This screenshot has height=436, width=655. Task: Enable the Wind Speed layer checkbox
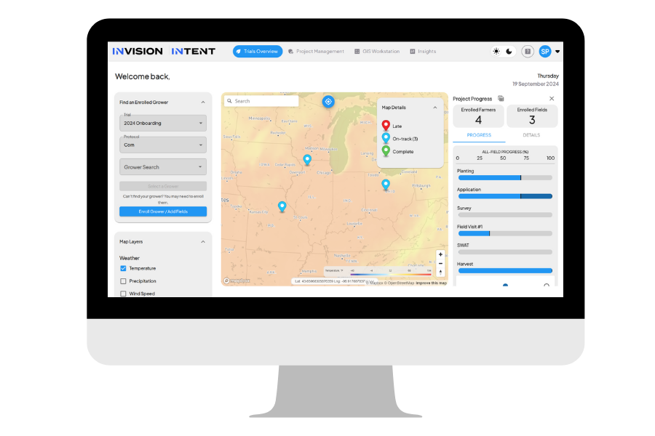(x=124, y=294)
